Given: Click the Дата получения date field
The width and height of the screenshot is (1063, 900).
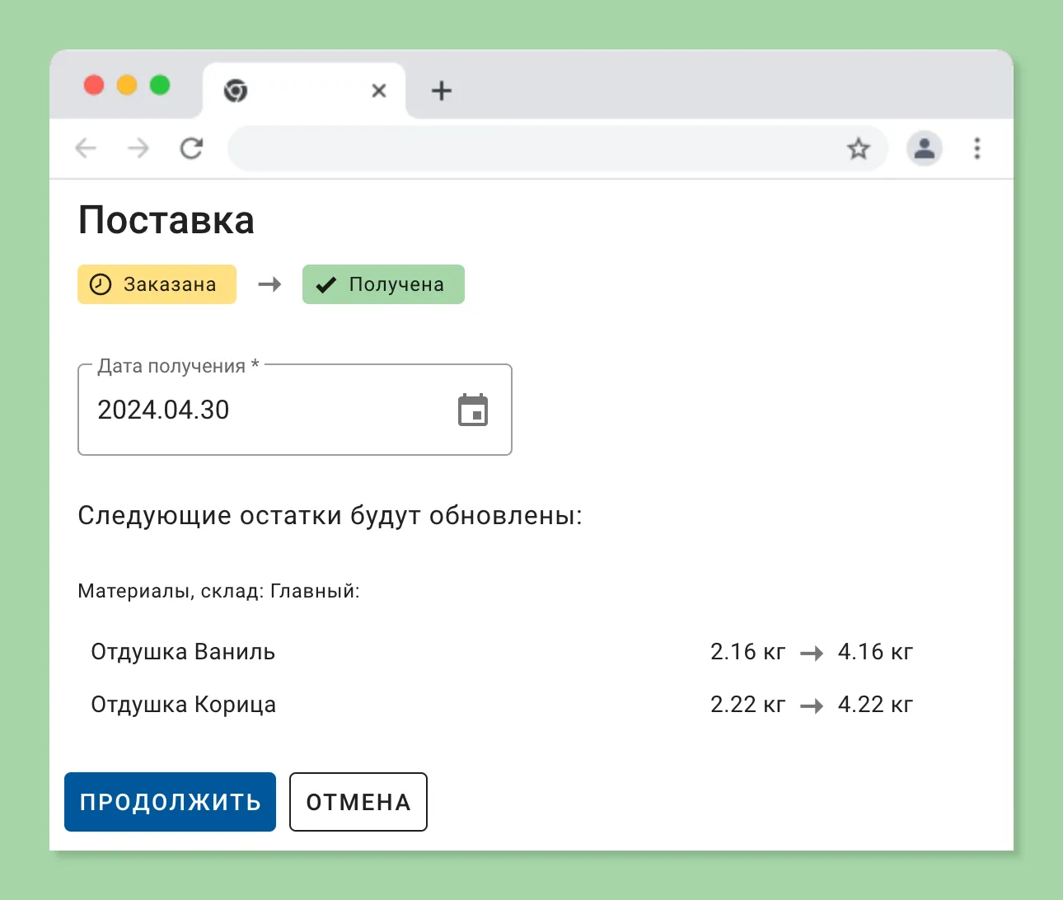Looking at the screenshot, I should point(247,410).
